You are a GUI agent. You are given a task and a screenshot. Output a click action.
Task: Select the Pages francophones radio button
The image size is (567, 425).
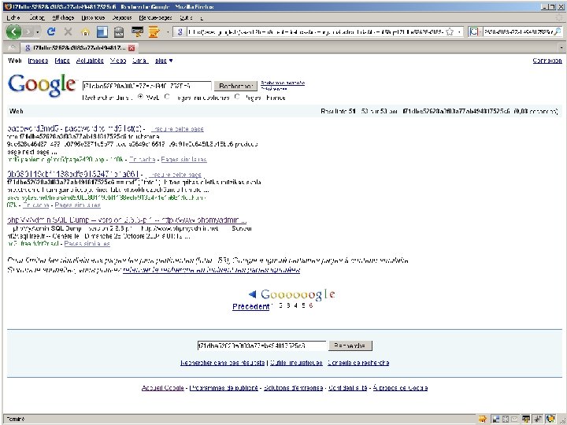(167, 97)
